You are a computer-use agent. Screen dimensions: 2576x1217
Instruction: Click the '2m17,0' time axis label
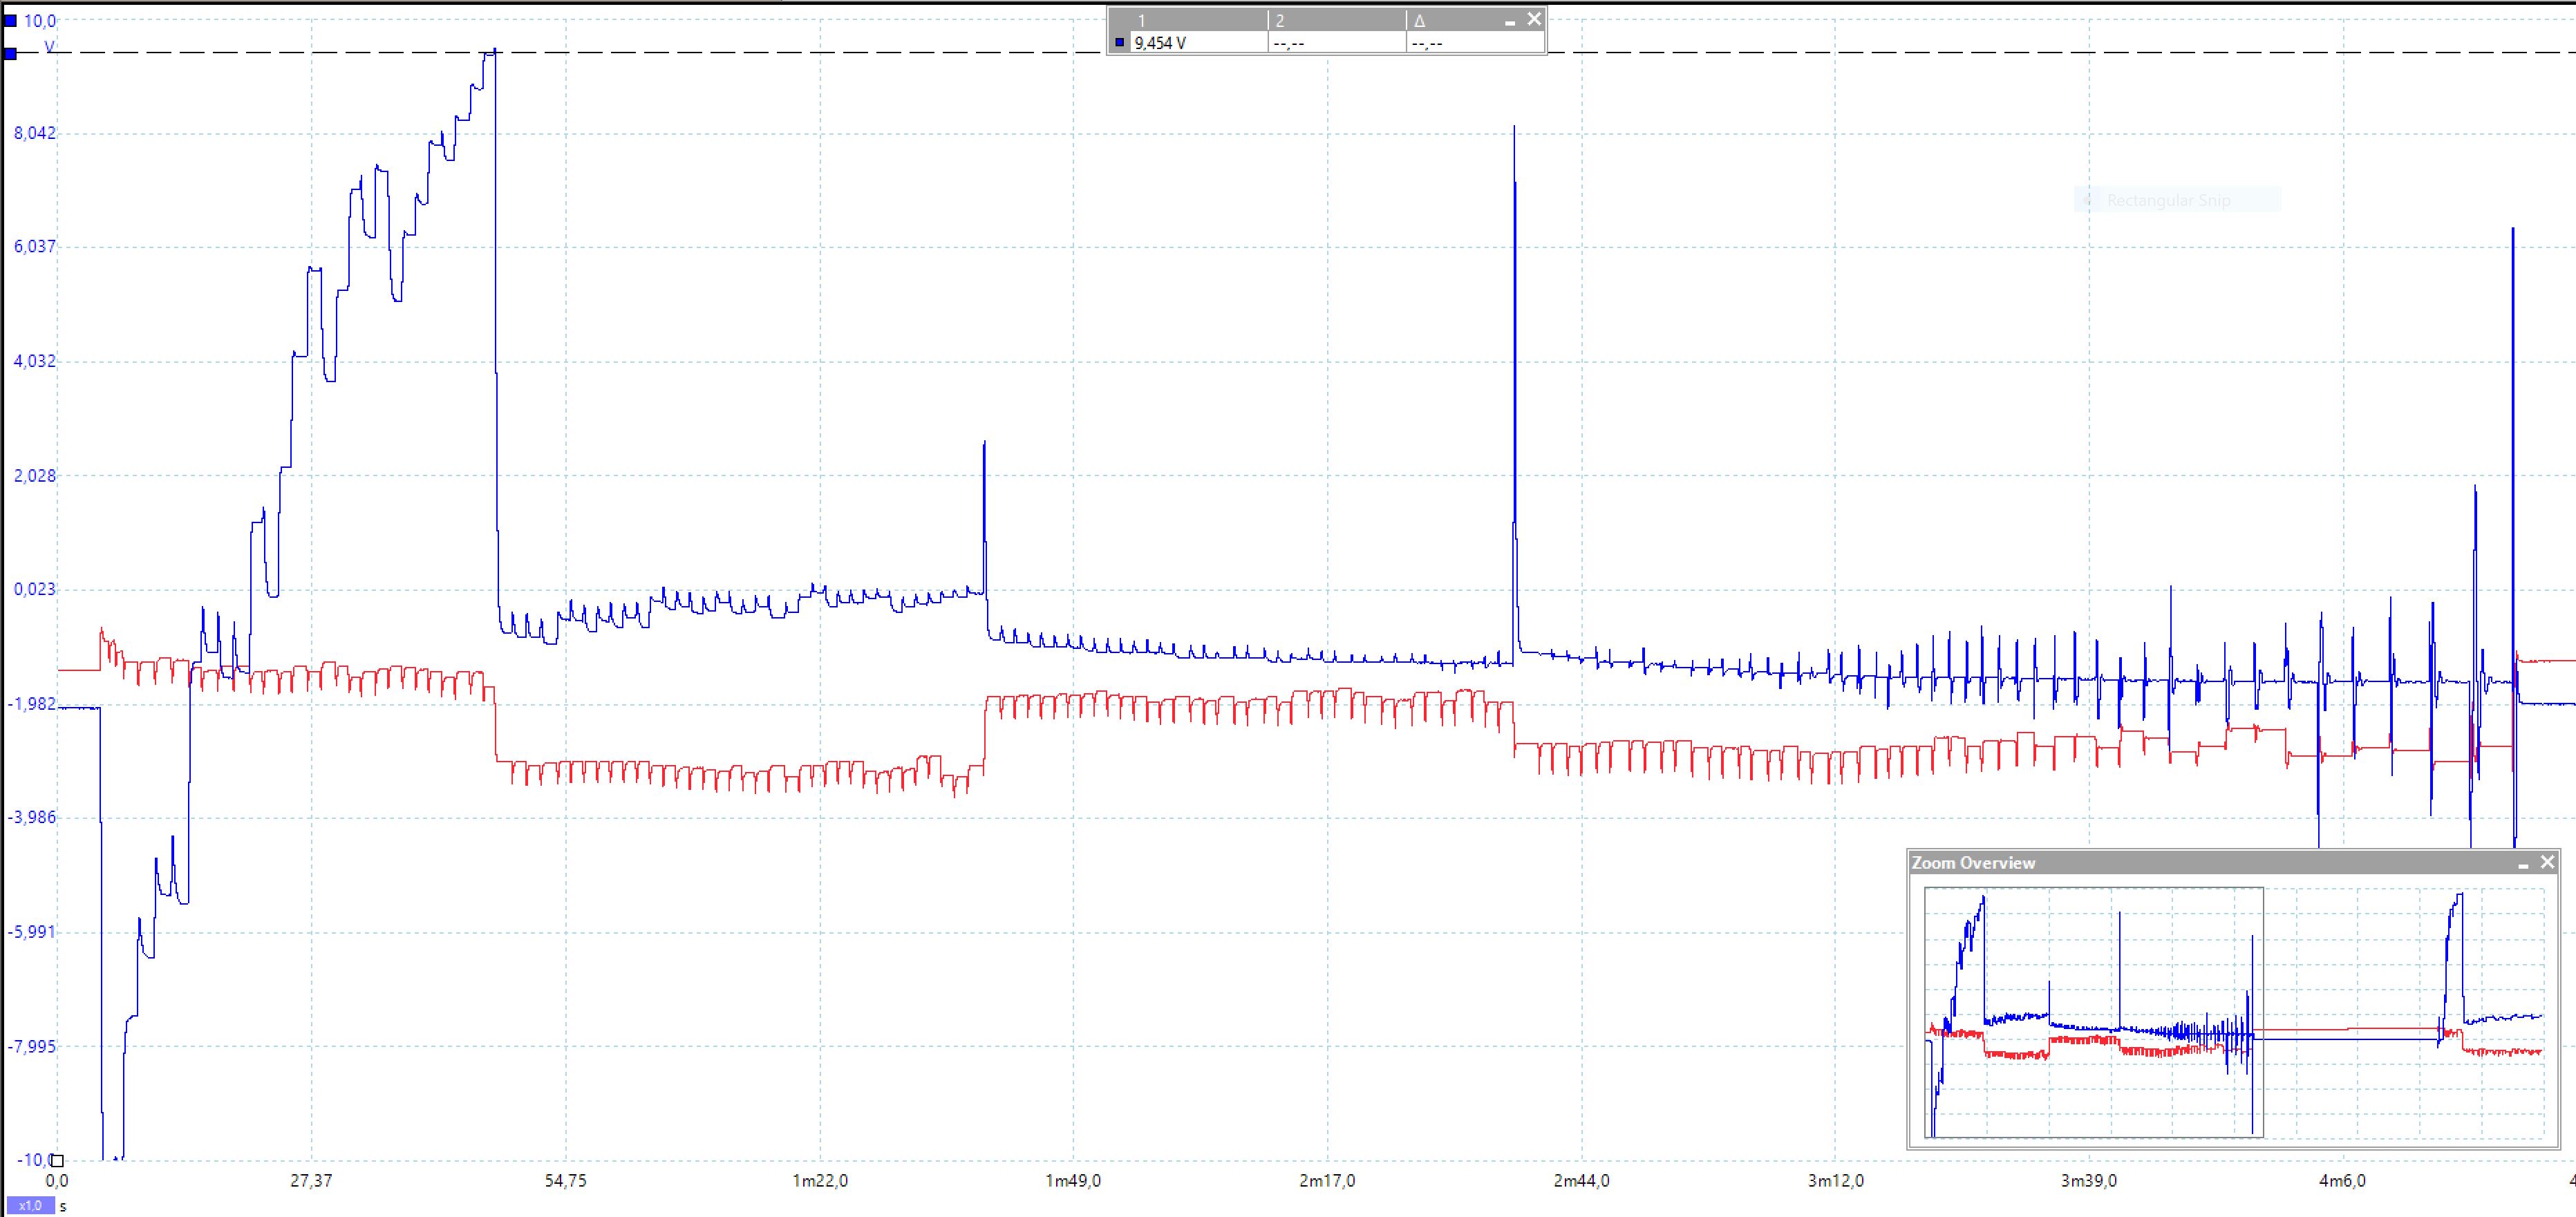(1328, 1181)
